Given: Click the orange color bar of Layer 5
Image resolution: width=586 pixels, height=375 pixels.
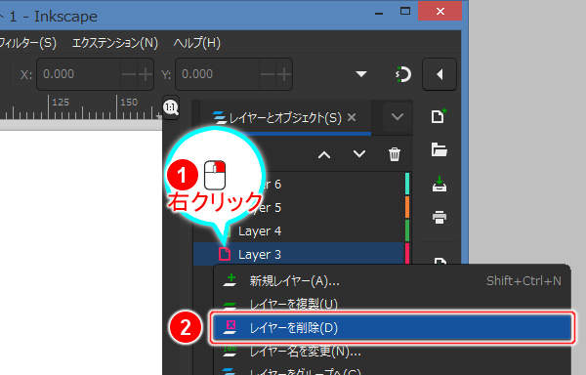Looking at the screenshot, I should pyautogui.click(x=407, y=207).
